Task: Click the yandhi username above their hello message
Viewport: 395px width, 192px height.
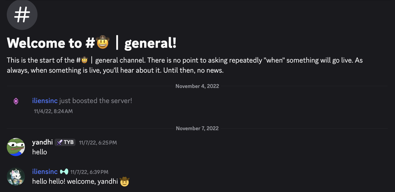Action: click(x=42, y=142)
